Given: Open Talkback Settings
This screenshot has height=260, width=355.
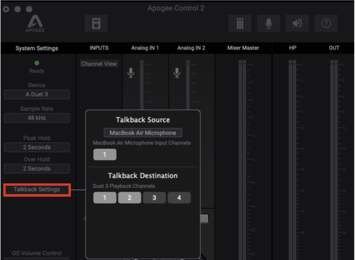Looking at the screenshot, I should click(37, 190).
